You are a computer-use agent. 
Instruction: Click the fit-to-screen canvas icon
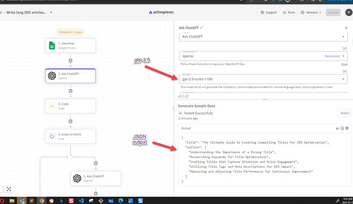point(9,189)
